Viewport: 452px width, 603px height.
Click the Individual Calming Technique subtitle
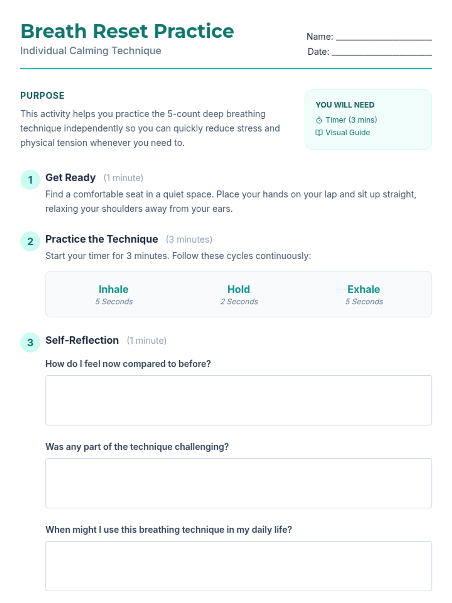point(91,51)
